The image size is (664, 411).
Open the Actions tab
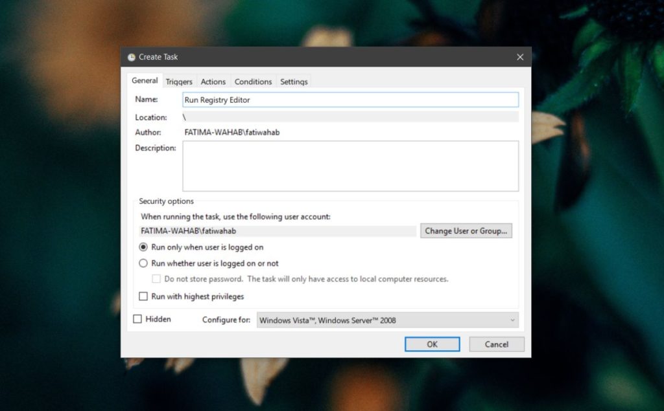pyautogui.click(x=213, y=81)
